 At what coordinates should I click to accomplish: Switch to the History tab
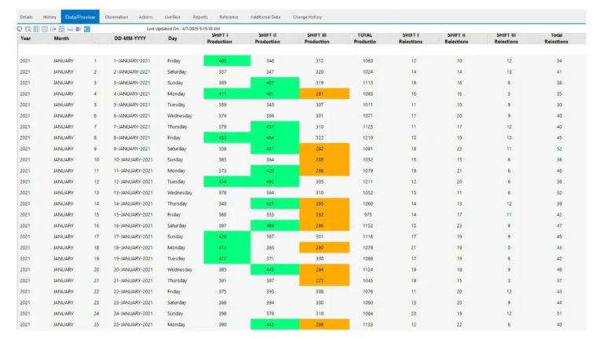tap(49, 17)
